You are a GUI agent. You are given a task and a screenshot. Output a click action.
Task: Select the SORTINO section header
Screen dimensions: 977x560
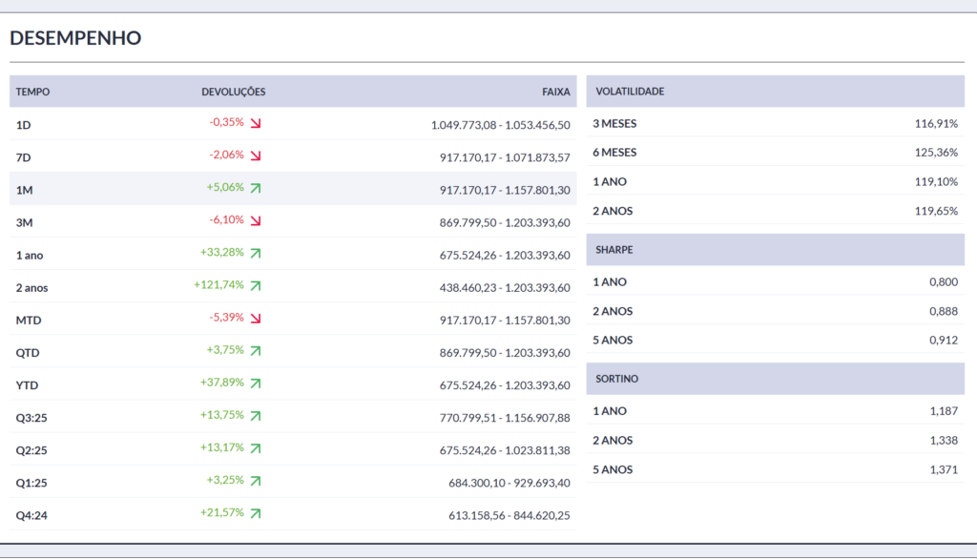pos(617,379)
